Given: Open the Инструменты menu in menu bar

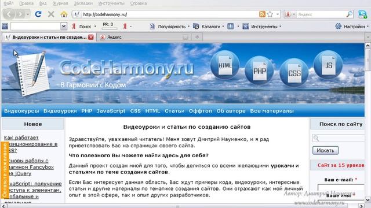Looking at the screenshot, I should [111, 3].
